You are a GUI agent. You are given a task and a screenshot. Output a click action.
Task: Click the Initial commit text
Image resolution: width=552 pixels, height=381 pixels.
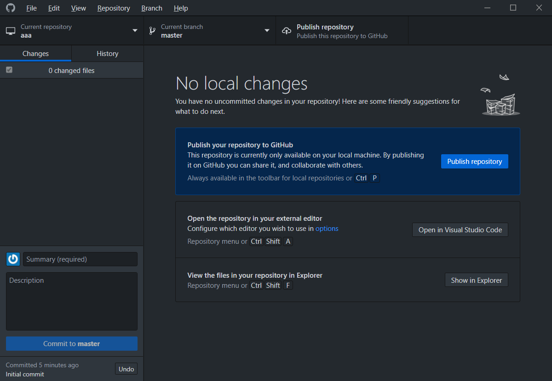tap(25, 374)
